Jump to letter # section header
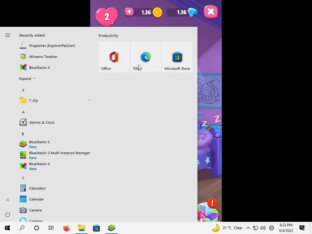The width and height of the screenshot is (312, 234). [x=23, y=90]
